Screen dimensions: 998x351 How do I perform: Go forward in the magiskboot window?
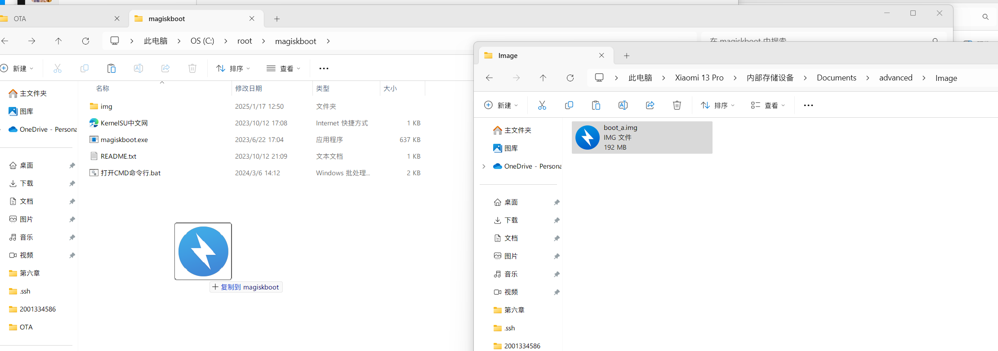tap(31, 41)
